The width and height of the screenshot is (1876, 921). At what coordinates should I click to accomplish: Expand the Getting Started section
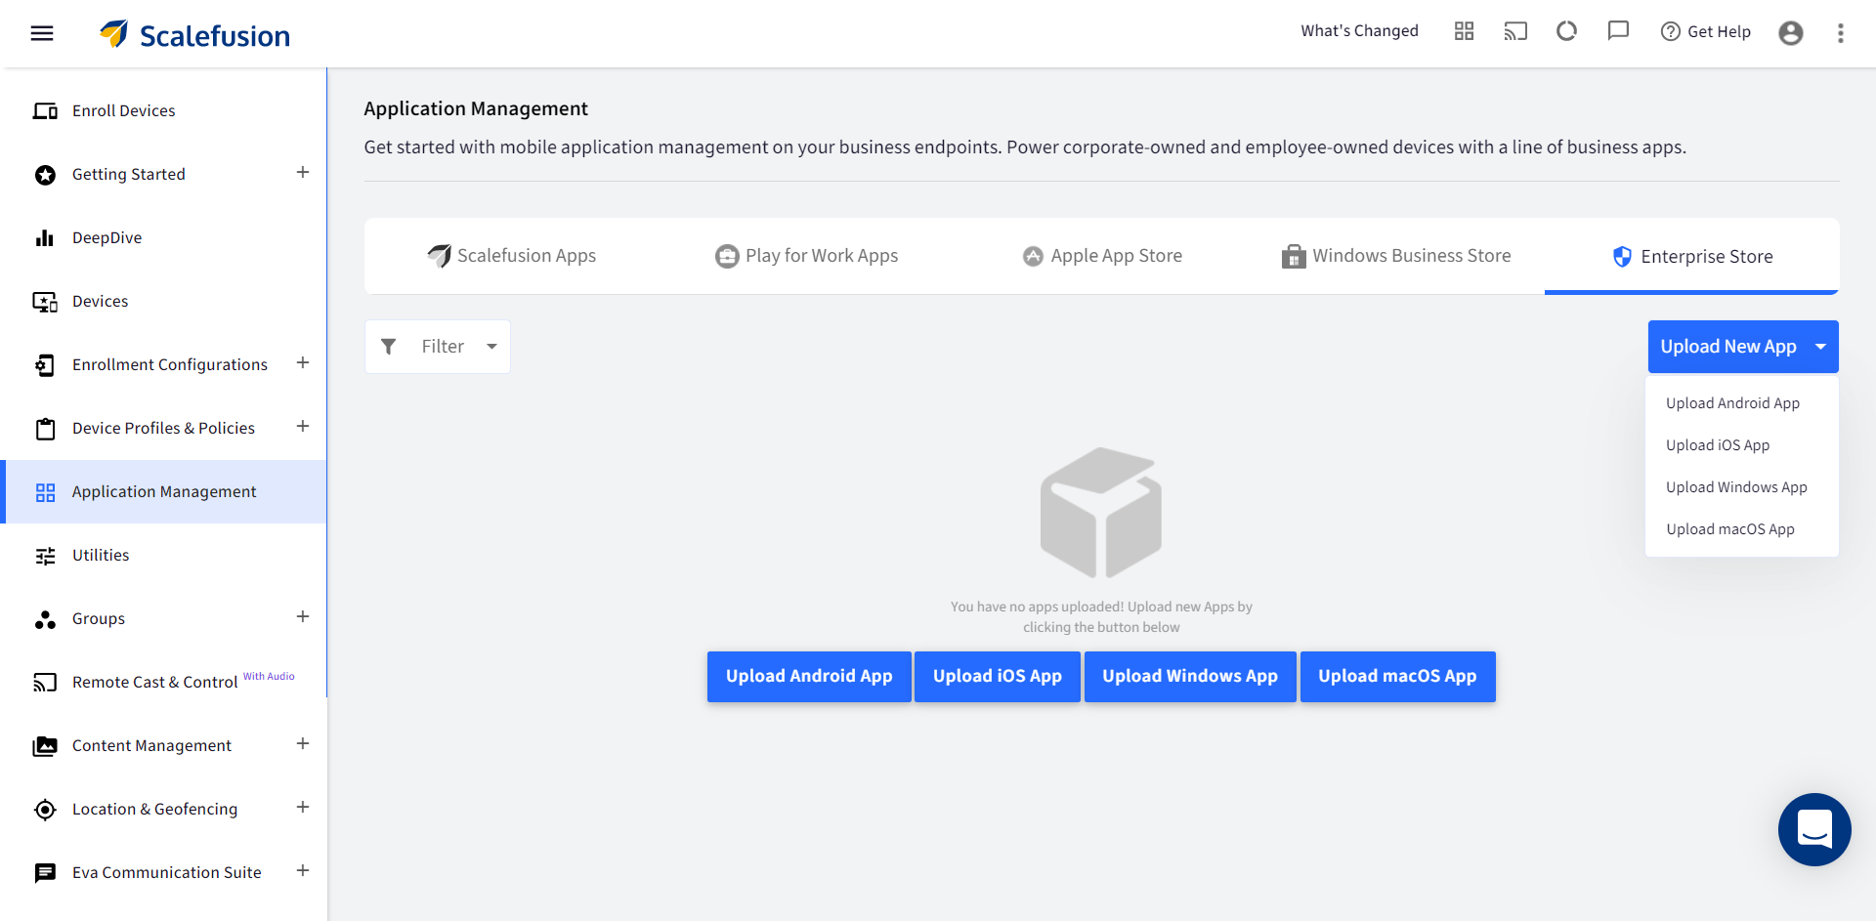(x=303, y=173)
